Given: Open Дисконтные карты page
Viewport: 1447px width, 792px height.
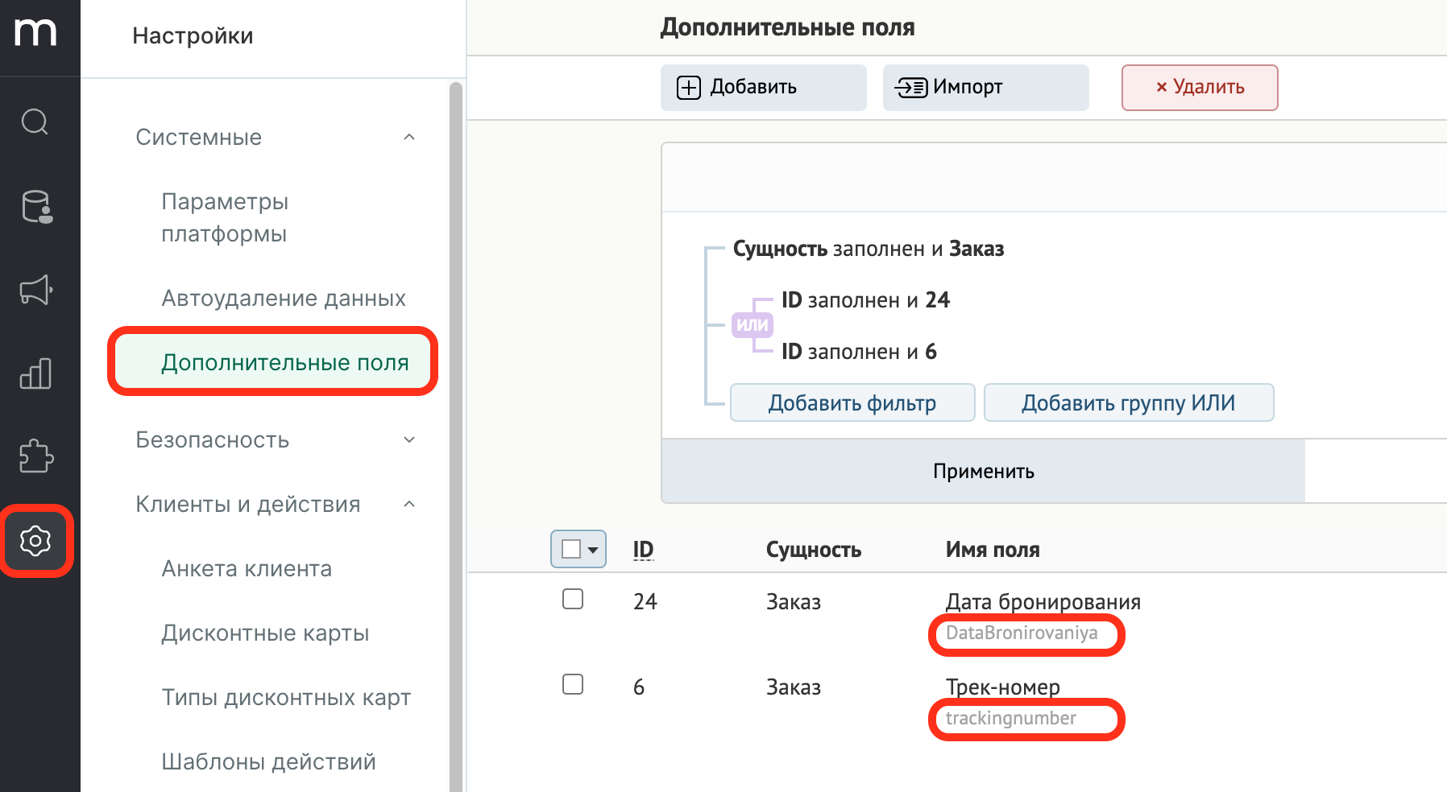Looking at the screenshot, I should (x=265, y=633).
